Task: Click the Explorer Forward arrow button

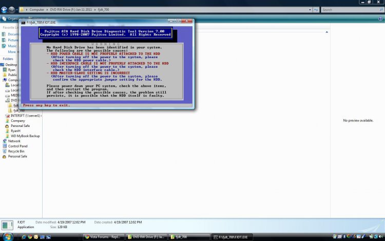Action: point(11,10)
